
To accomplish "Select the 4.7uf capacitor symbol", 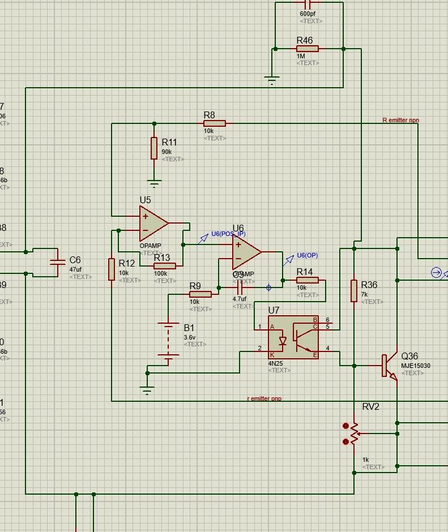I will 240,288.
